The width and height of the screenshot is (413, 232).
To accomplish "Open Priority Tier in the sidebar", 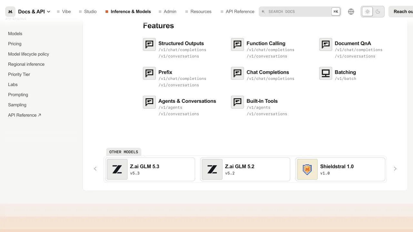I will tap(19, 74).
